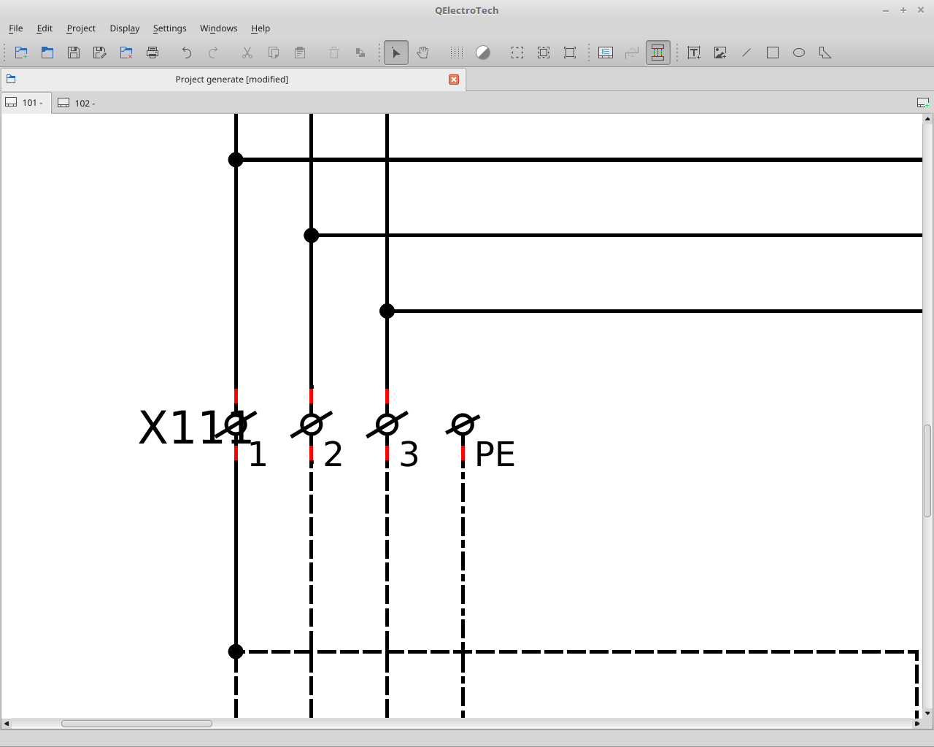Disable automatic conductor creation
Viewport: 934px width, 747px height.
[657, 53]
